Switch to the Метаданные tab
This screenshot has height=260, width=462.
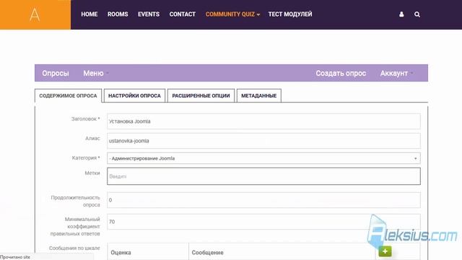[x=259, y=96]
